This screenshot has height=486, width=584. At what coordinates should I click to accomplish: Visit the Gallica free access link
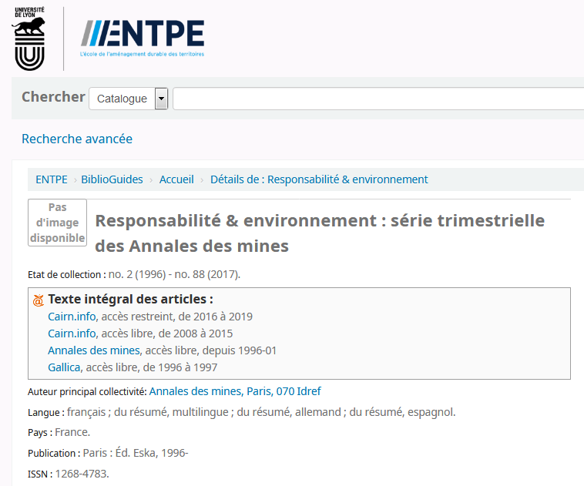64,367
